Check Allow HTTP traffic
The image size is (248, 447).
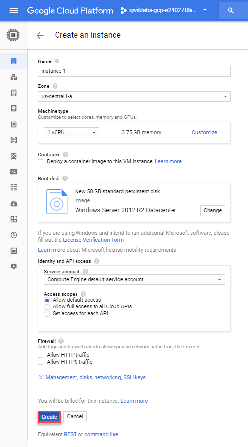tap(41, 355)
